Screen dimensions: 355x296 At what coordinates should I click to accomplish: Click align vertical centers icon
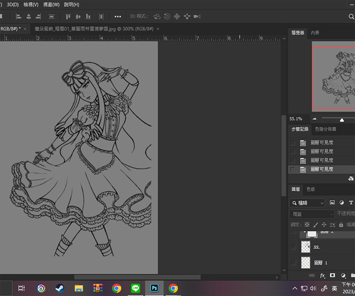coord(78,17)
